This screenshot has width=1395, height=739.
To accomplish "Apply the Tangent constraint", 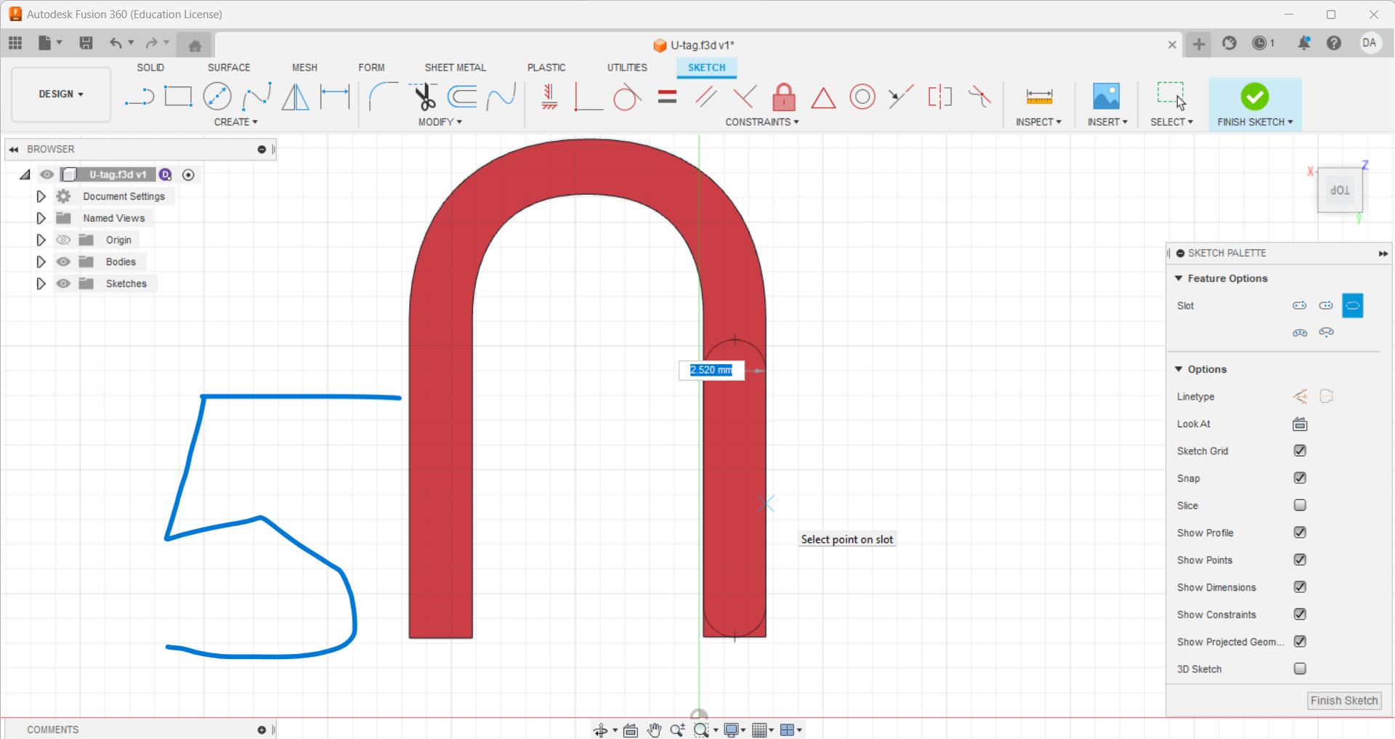I will point(627,97).
